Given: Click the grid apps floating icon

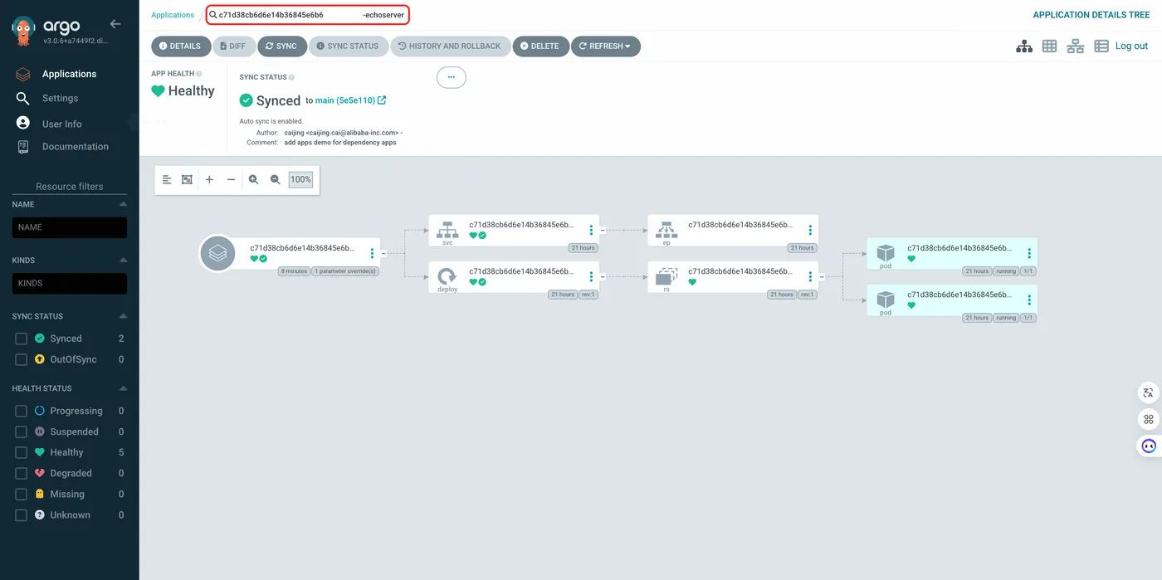Looking at the screenshot, I should tap(1149, 419).
